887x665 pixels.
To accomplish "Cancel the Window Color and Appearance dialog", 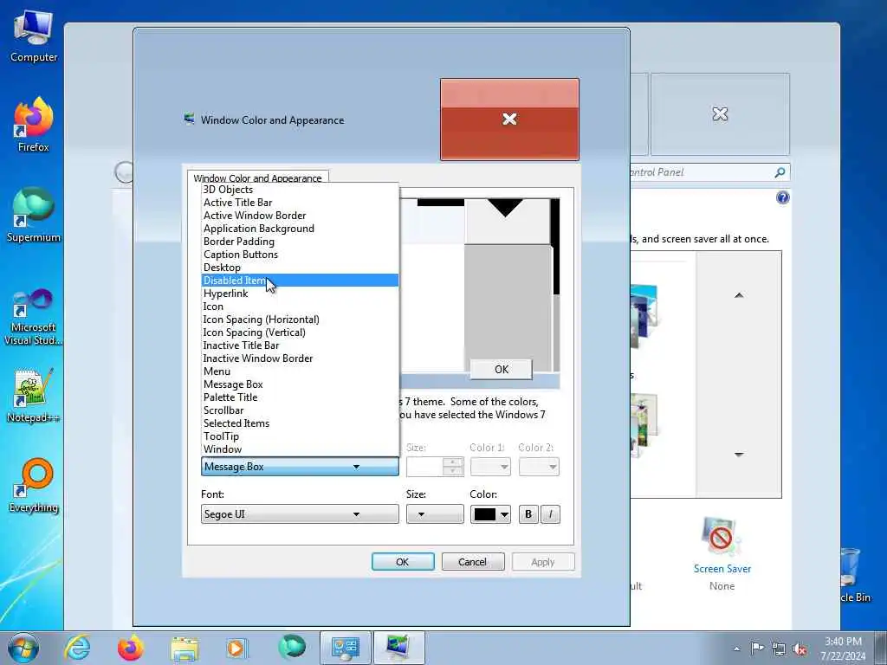I will pyautogui.click(x=473, y=561).
